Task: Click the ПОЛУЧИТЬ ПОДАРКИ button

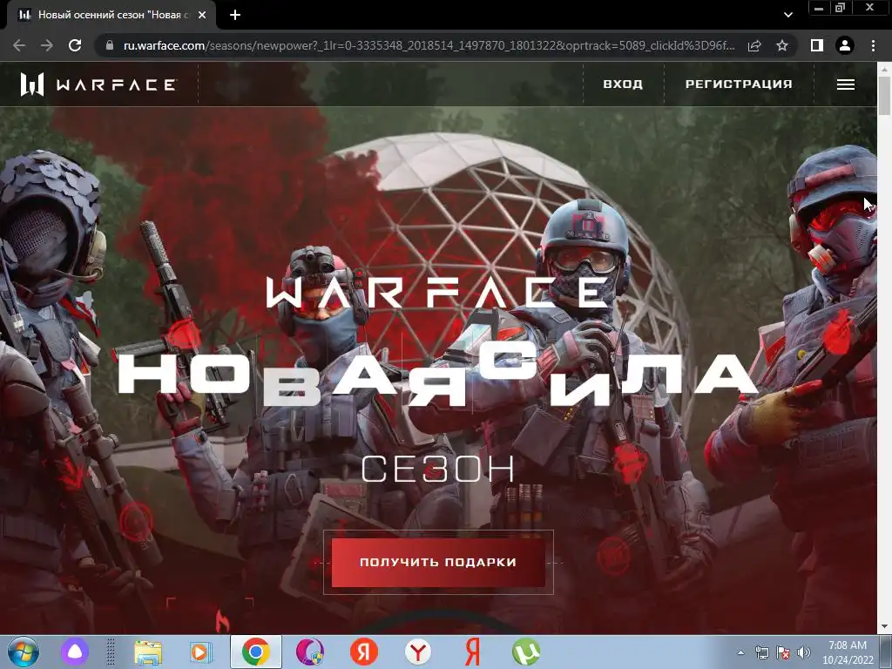Action: (x=438, y=562)
